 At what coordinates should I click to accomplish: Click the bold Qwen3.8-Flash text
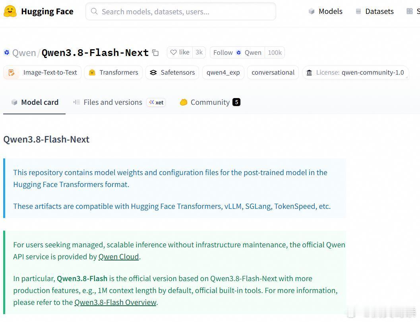pos(82,279)
